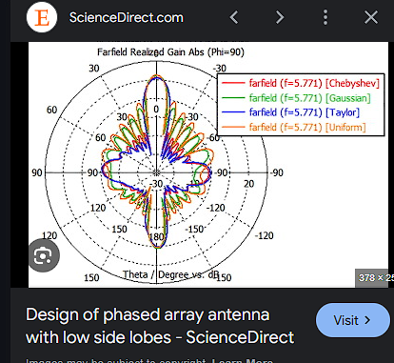Click the 378 × image size badge
This screenshot has width=394, height=363.
click(x=374, y=278)
